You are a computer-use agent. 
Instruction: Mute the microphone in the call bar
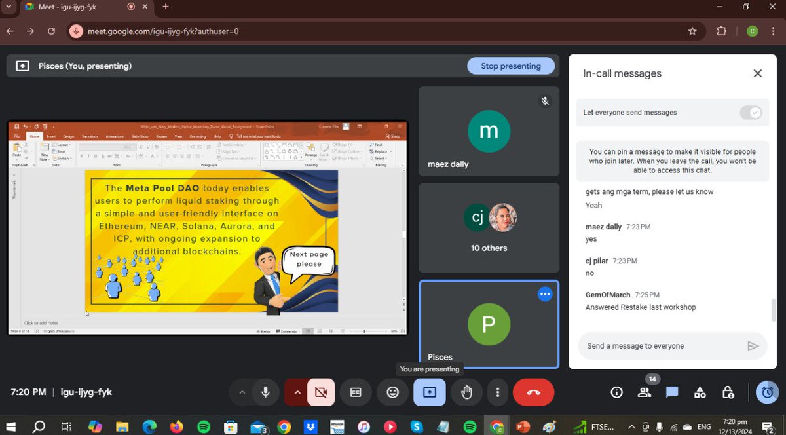[265, 392]
